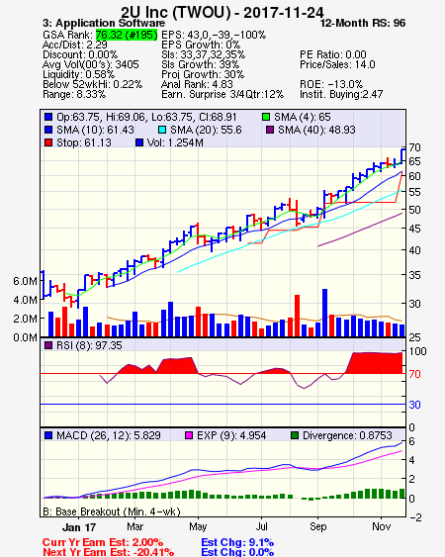Click the 'ROE: -13.0%' text
Screen dimensions: 445x557
coord(331,84)
